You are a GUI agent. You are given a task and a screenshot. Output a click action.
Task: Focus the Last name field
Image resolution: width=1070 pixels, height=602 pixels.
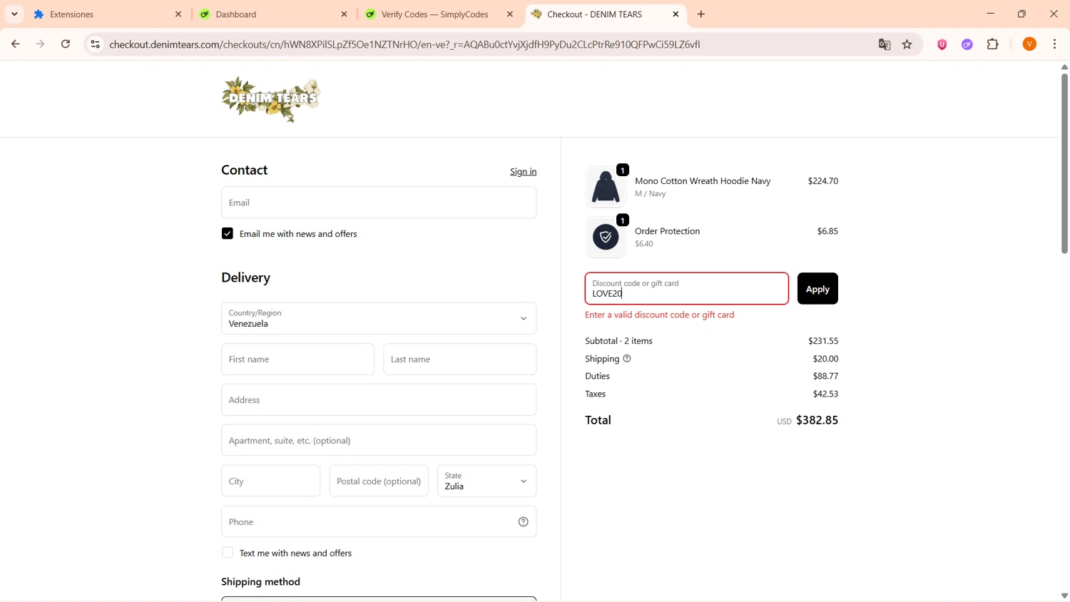[459, 359]
